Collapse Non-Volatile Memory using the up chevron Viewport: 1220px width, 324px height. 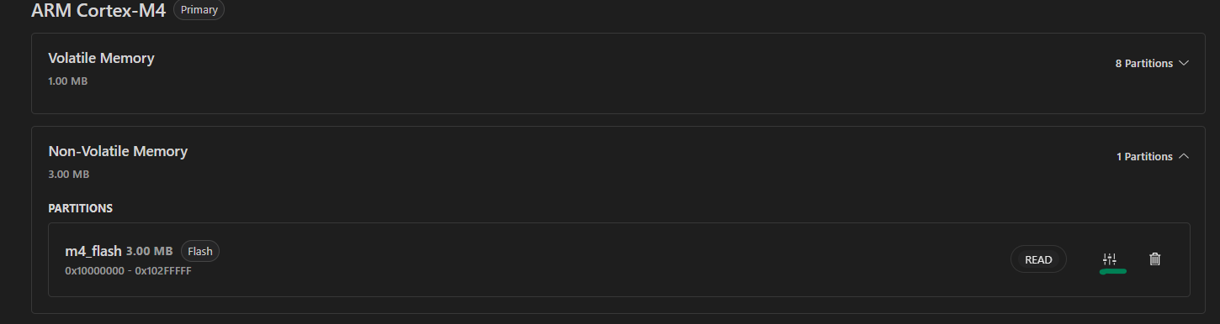[1184, 156]
